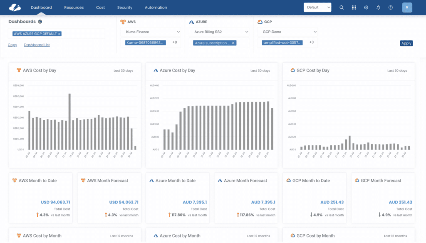The height and width of the screenshot is (243, 426).
Task: Open help via the question mark icon
Action: click(x=390, y=7)
